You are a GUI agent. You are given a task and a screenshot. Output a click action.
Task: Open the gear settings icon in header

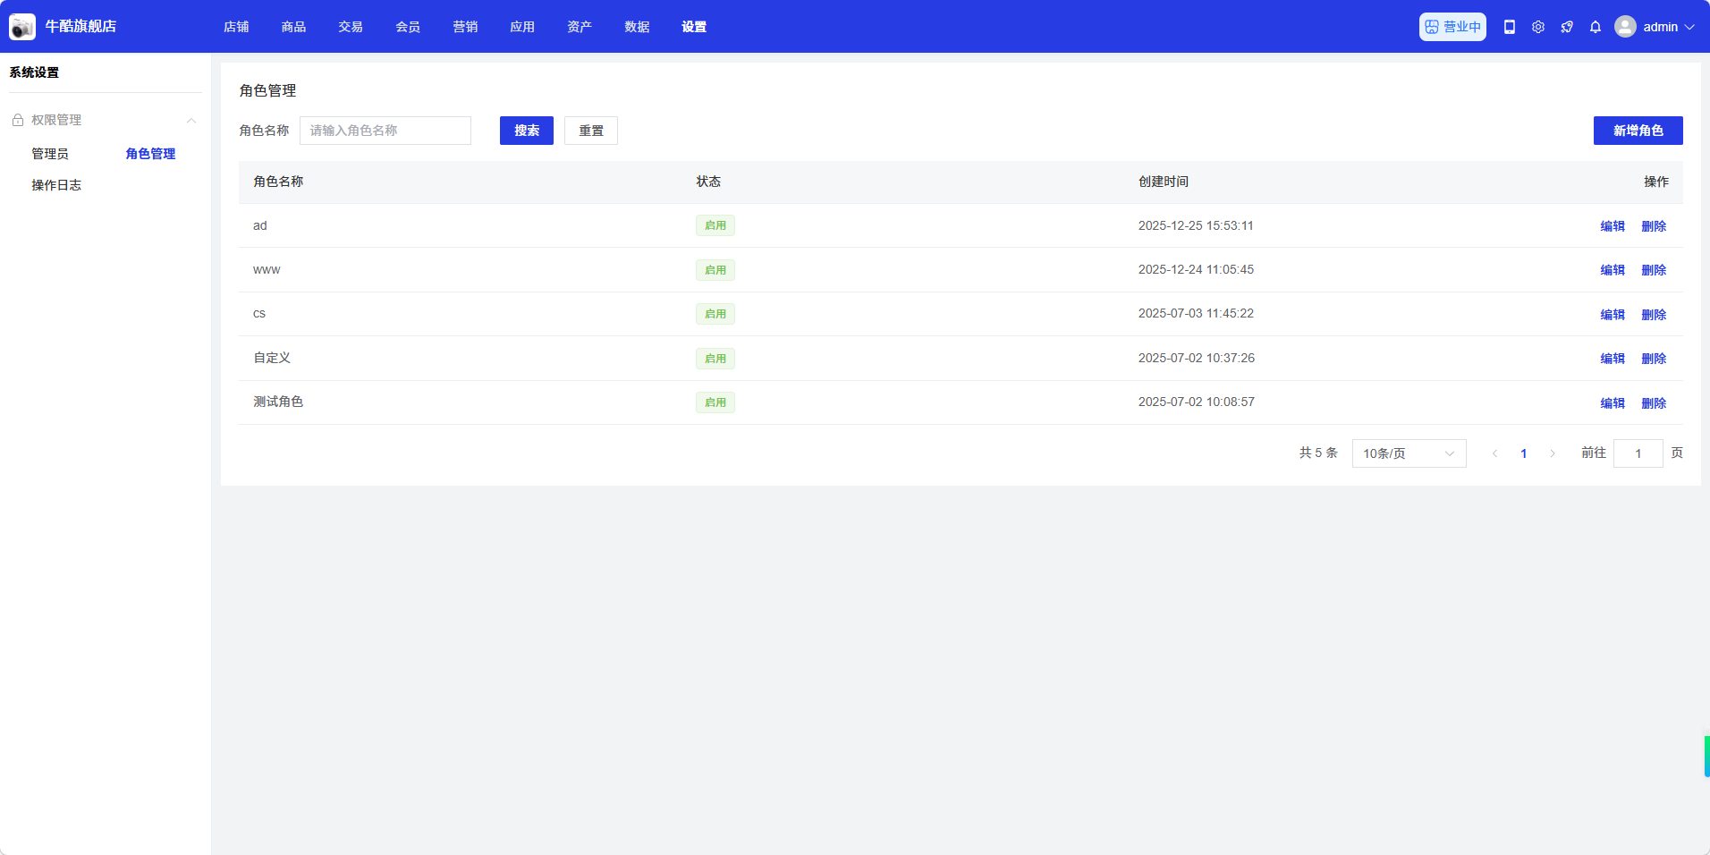[1538, 27]
